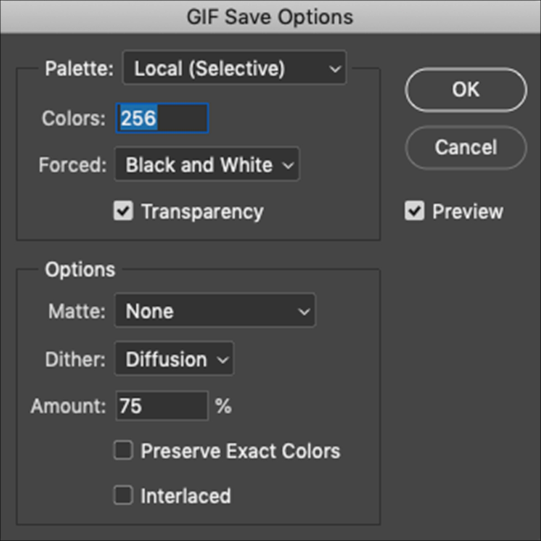Enable Preserve Exact Colors checkbox

(x=123, y=451)
